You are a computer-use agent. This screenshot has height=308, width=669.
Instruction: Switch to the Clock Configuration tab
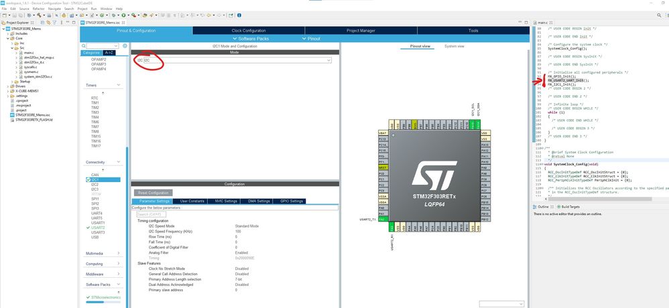pyautogui.click(x=249, y=31)
